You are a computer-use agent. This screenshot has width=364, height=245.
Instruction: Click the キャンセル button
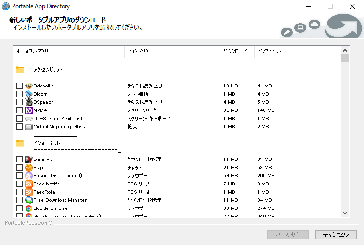336,234
